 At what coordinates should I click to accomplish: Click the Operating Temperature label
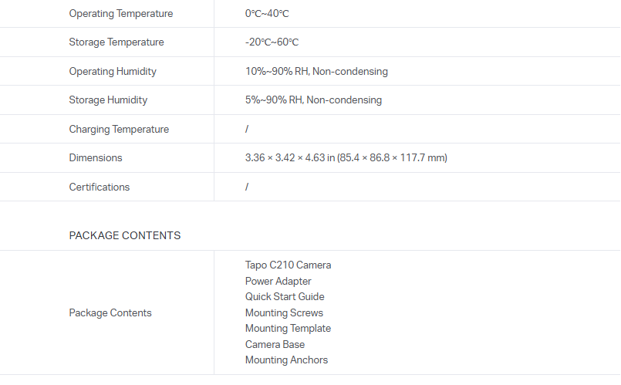[x=120, y=14]
